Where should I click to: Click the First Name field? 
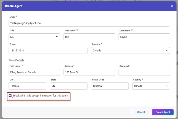coord(89,37)
